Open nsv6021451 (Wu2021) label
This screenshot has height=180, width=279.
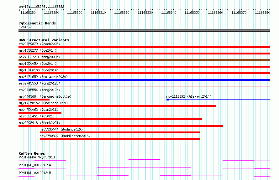point(37,116)
